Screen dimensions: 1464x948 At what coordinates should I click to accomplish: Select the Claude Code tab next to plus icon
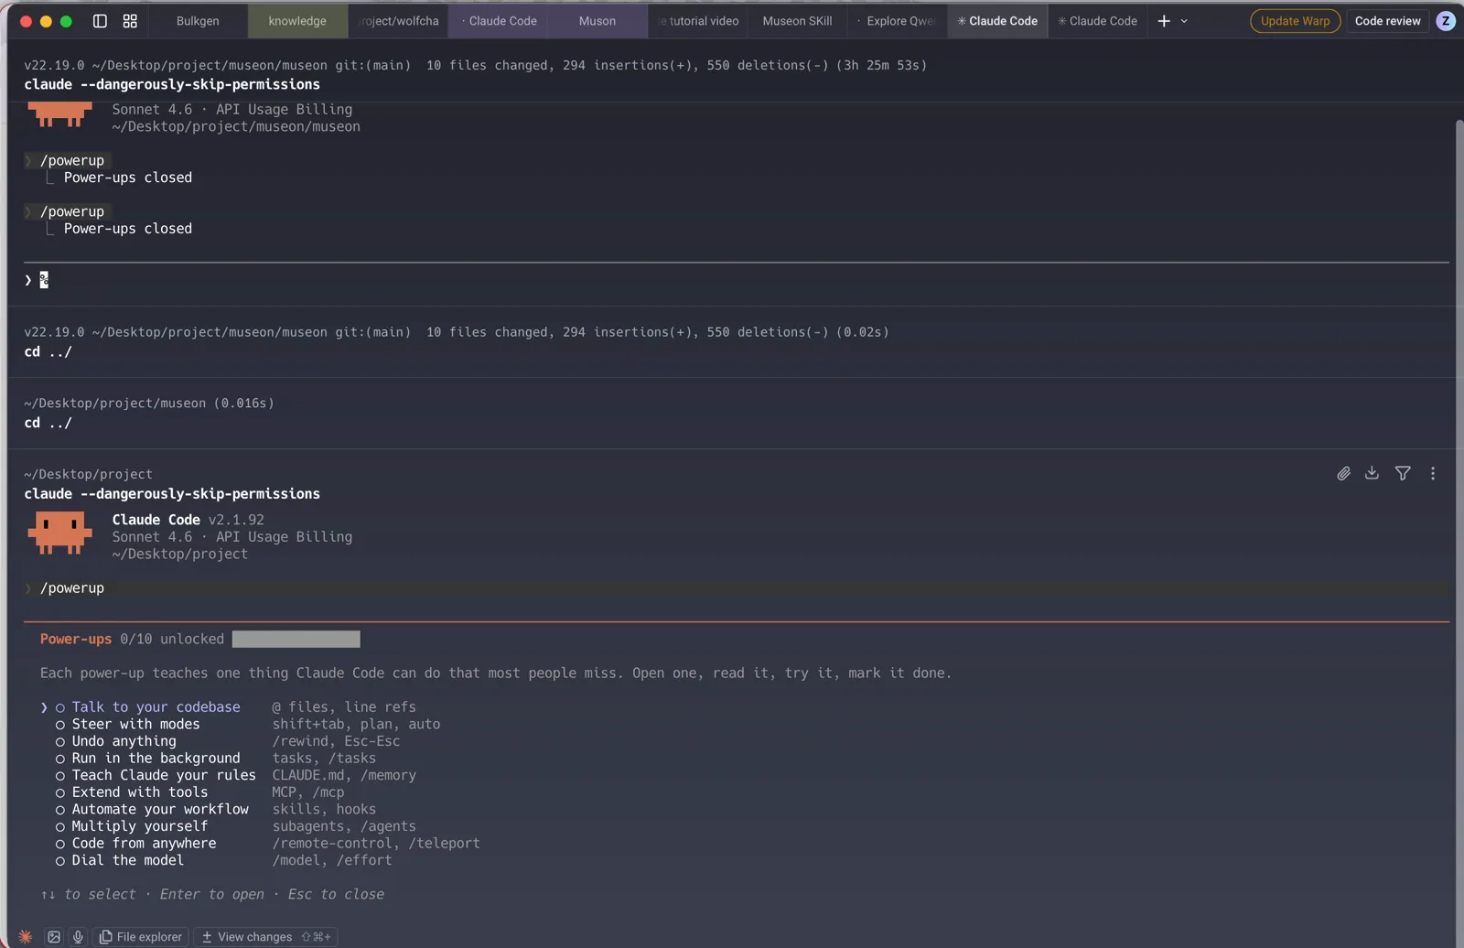(x=1098, y=21)
